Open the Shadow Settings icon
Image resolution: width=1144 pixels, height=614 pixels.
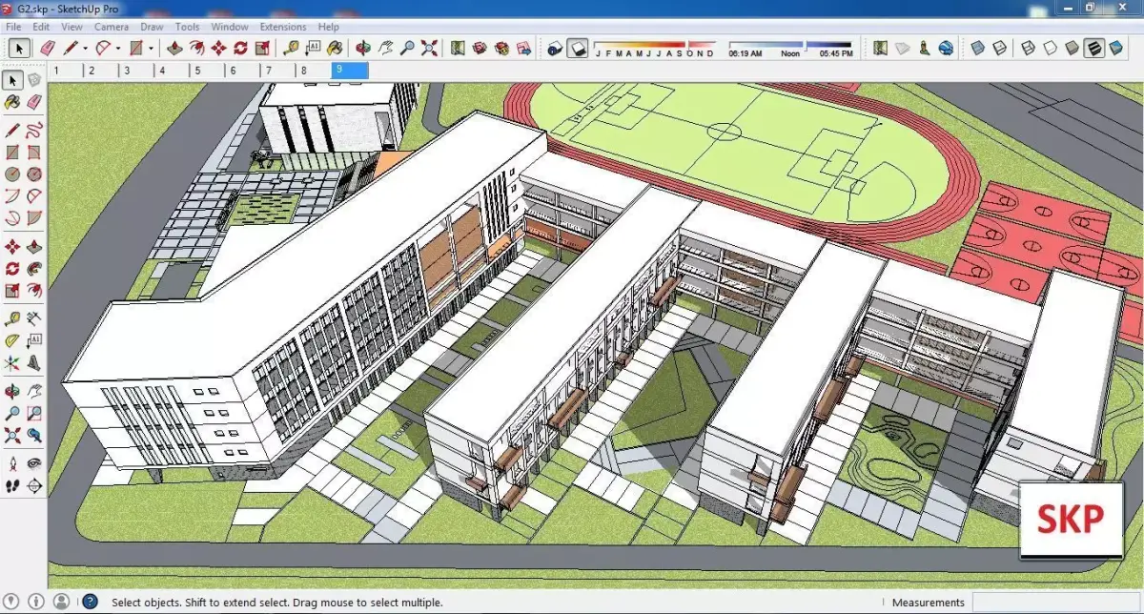(x=555, y=48)
